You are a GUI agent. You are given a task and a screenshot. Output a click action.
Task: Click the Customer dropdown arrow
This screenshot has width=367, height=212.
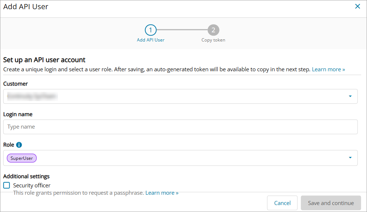pyautogui.click(x=350, y=96)
